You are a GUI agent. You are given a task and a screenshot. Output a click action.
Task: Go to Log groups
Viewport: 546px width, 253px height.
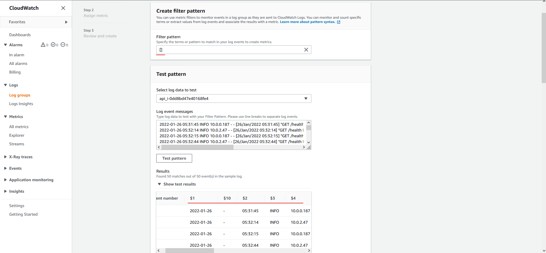click(x=20, y=95)
